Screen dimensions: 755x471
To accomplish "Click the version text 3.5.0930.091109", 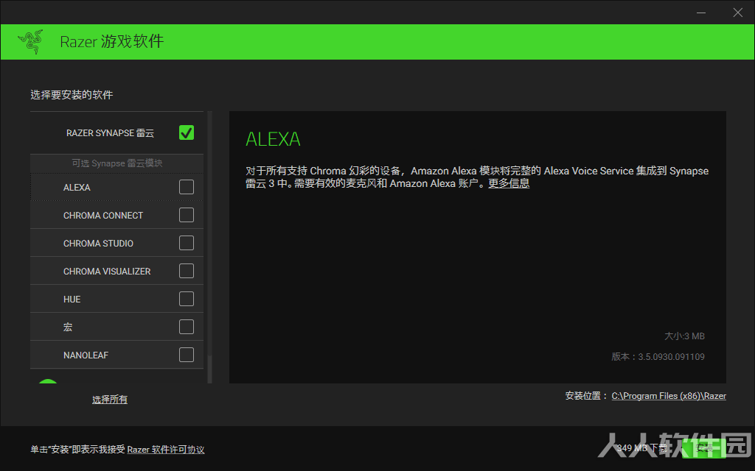I will point(671,357).
